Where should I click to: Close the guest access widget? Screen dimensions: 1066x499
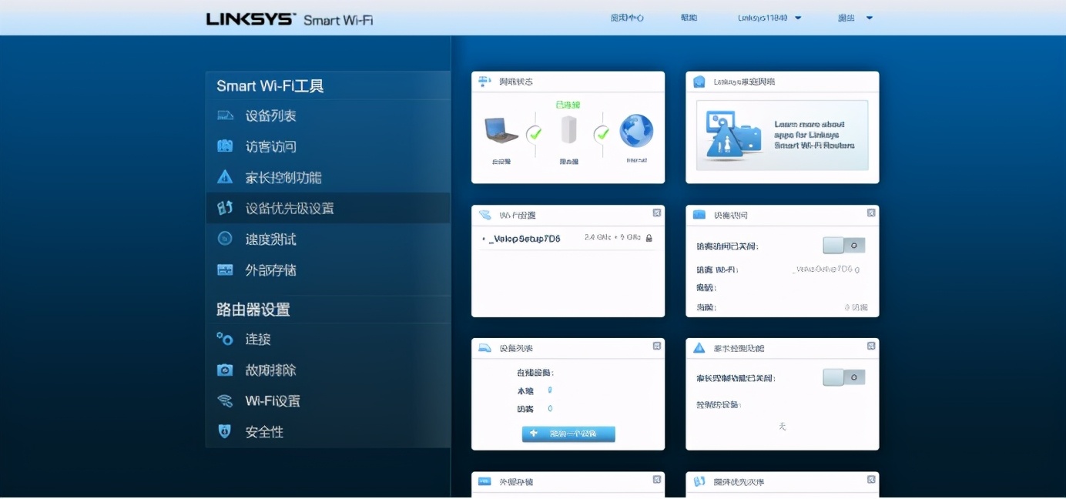(871, 213)
